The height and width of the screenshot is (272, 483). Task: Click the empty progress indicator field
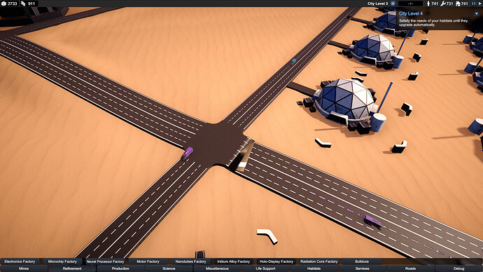click(410, 4)
